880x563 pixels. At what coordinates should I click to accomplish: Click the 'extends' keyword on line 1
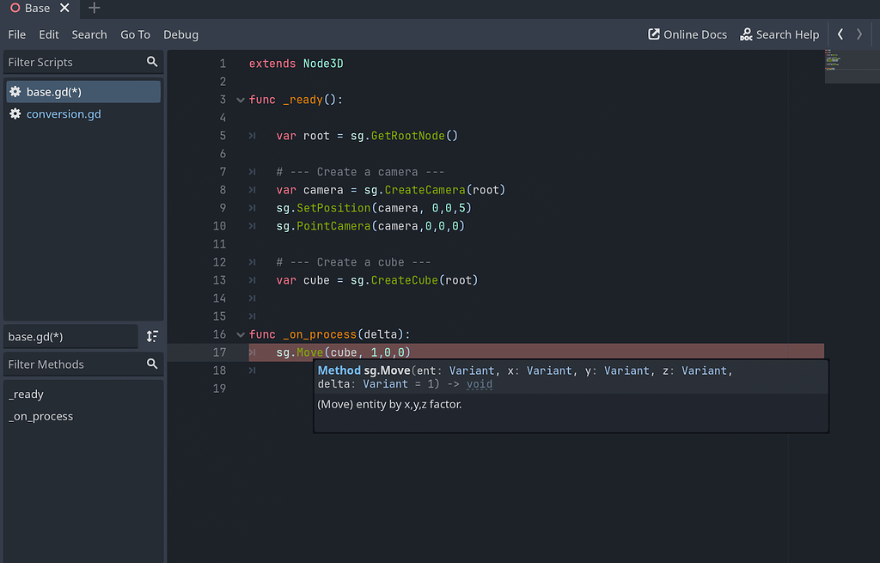272,64
